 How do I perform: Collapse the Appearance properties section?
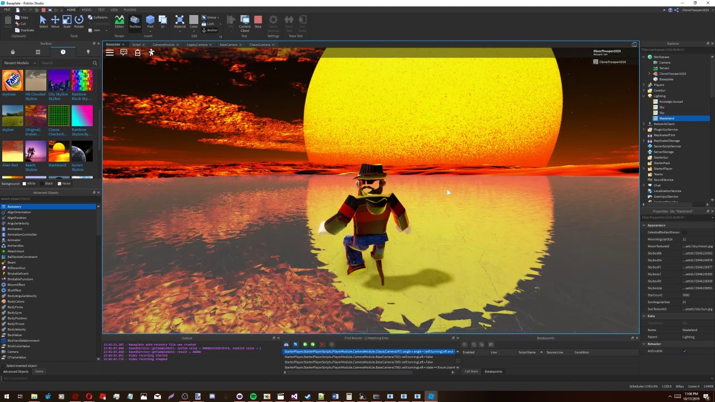(643, 225)
